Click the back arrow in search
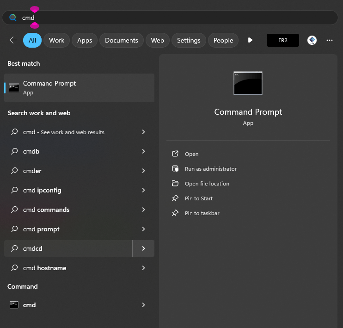343x328 pixels. point(13,40)
